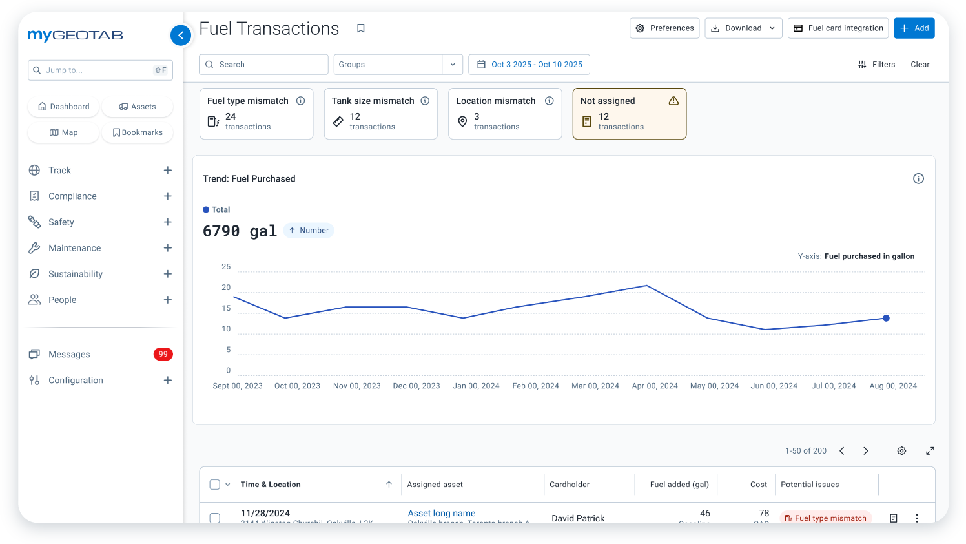
Task: Expand the Track section
Action: point(167,171)
